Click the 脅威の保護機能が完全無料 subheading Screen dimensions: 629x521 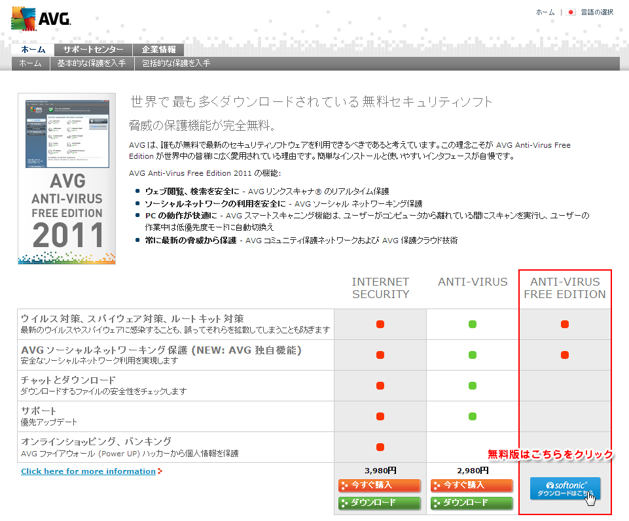202,126
